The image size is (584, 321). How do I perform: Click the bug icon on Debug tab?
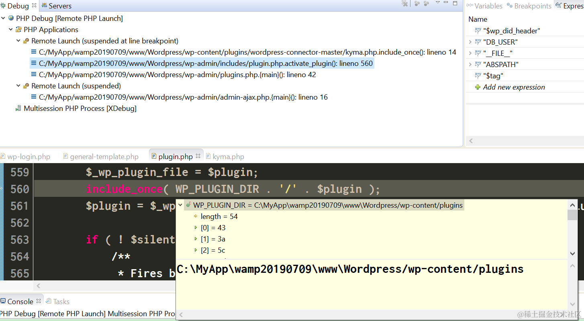(x=3, y=6)
